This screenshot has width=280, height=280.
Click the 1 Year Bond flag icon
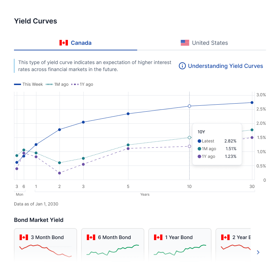point(158,237)
